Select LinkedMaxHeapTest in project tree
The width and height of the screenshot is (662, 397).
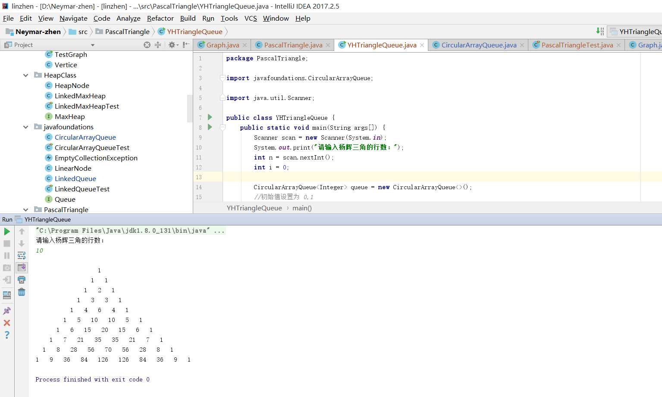(87, 106)
